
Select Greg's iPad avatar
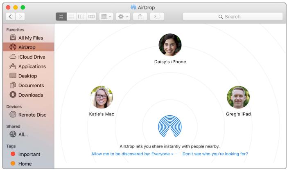point(238,97)
